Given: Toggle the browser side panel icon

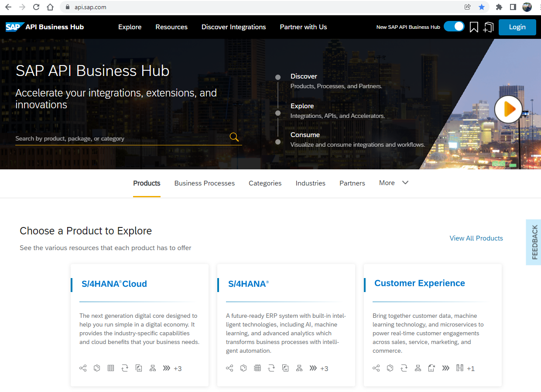Looking at the screenshot, I should tap(513, 7).
